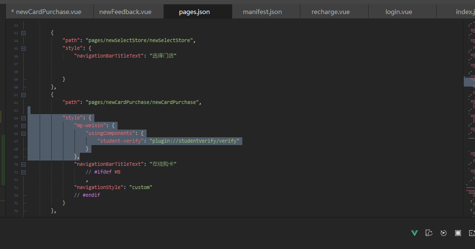Click the square stop icon
The width and height of the screenshot is (475, 249).
[458, 233]
